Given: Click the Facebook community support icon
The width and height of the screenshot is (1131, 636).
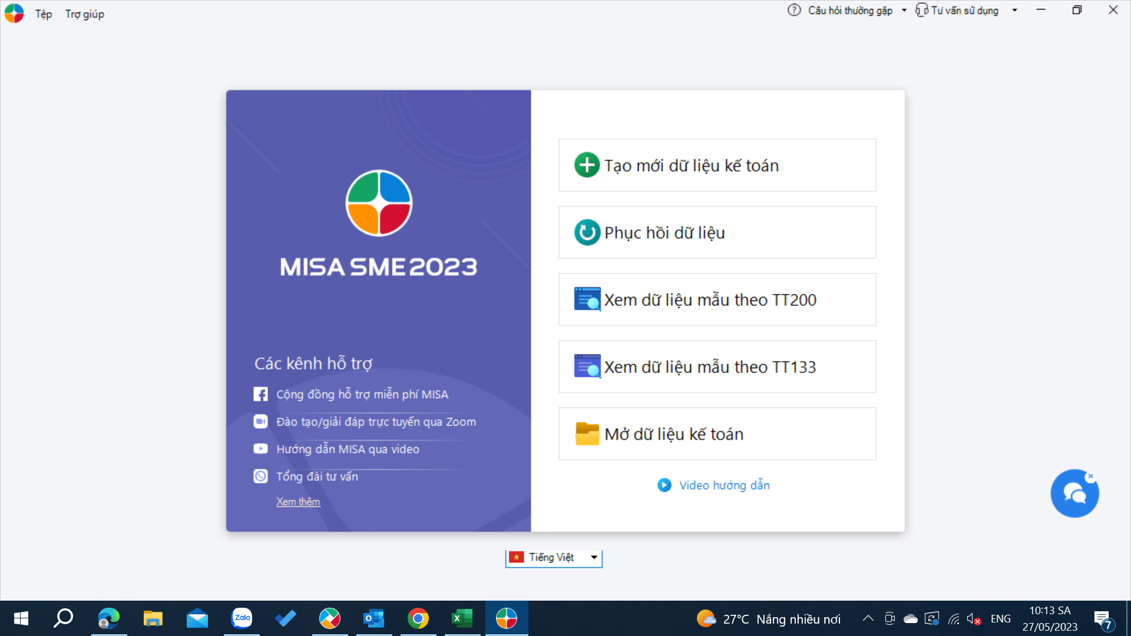Looking at the screenshot, I should pos(260,394).
